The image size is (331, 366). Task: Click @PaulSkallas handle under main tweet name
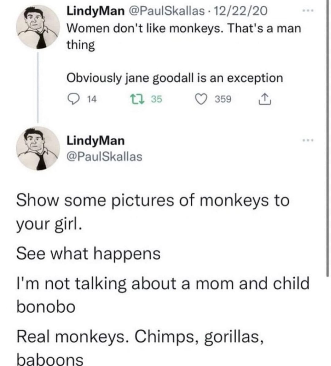tap(104, 156)
